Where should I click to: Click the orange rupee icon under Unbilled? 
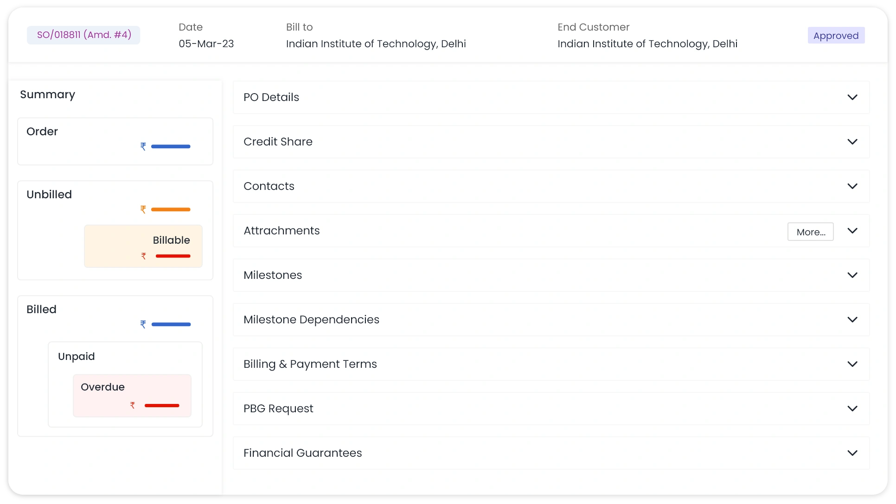(143, 209)
